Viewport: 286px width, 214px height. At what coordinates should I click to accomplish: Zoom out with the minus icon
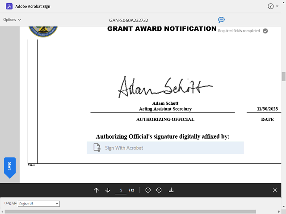pos(148,190)
